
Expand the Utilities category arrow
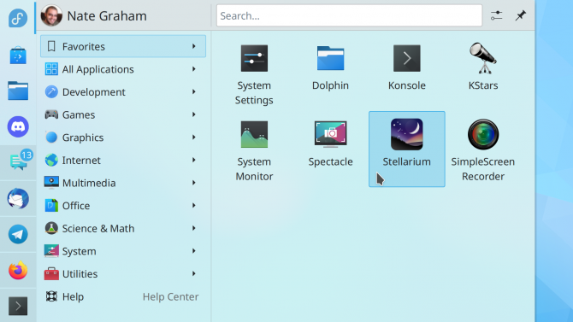click(x=193, y=273)
